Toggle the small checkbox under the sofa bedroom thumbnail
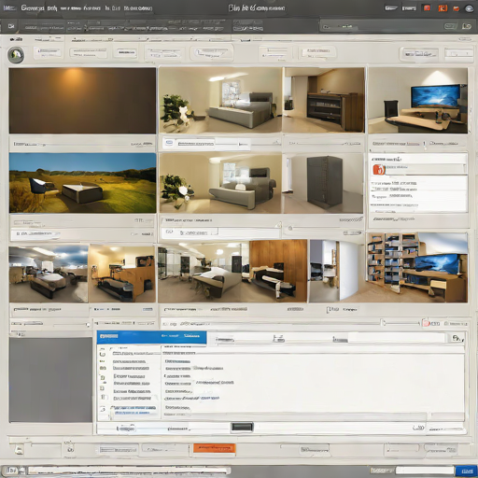This screenshot has height=478, width=478. [x=169, y=232]
